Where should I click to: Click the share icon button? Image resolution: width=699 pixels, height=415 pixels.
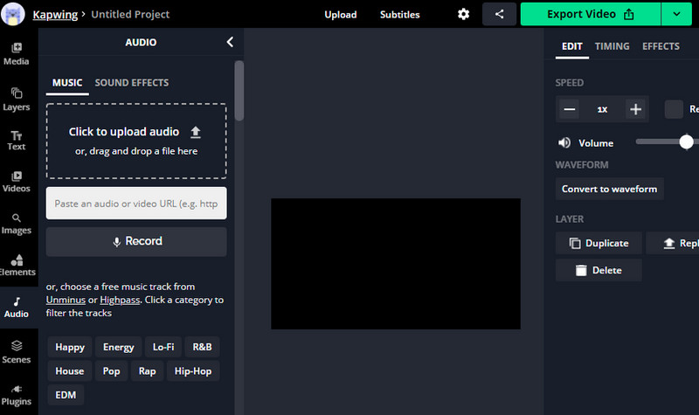tap(500, 15)
